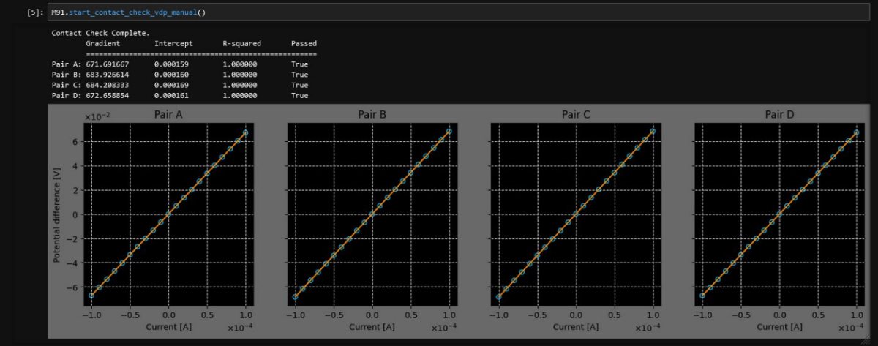The width and height of the screenshot is (878, 346).
Task: Click the Passed column header
Action: click(x=304, y=44)
